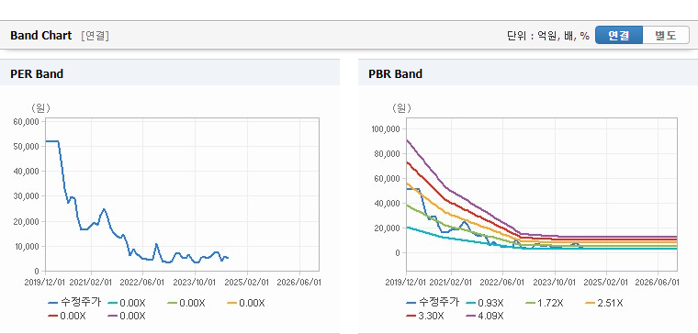The width and height of the screenshot is (698, 334).
Task: Toggle teal 0.00X legend in PER Band
Action: pos(127,303)
